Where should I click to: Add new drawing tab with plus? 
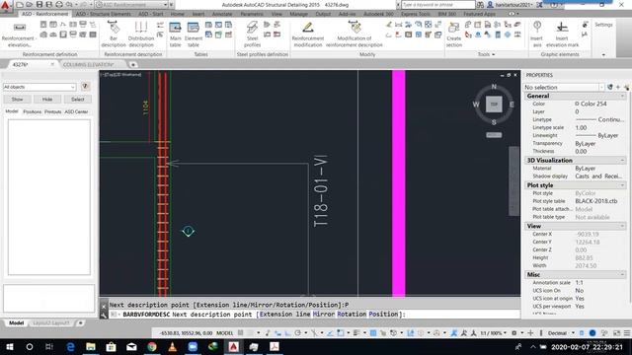point(132,64)
